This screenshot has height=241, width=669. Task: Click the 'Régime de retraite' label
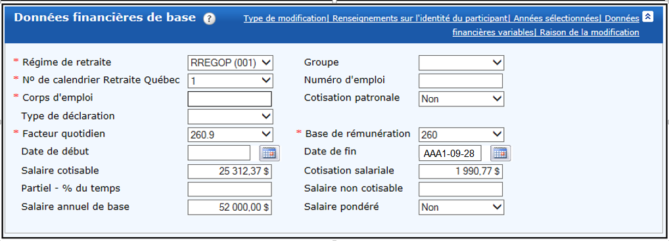click(66, 62)
